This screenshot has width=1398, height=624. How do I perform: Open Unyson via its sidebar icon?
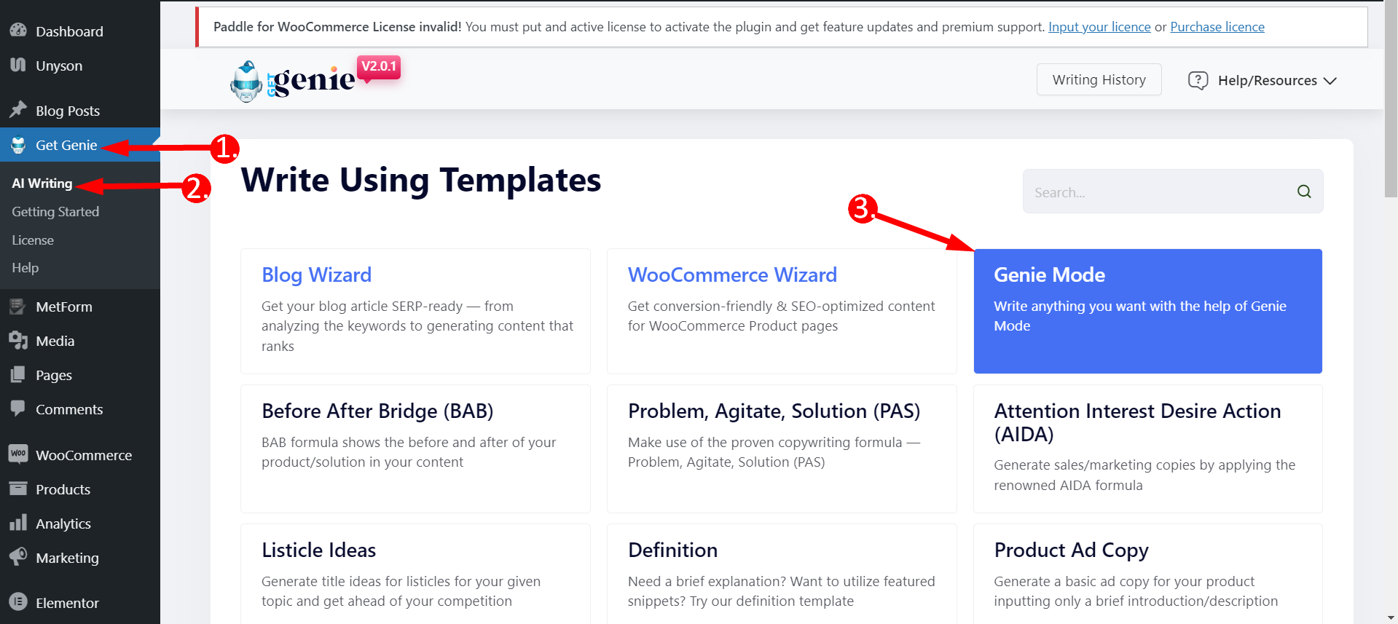coord(18,65)
